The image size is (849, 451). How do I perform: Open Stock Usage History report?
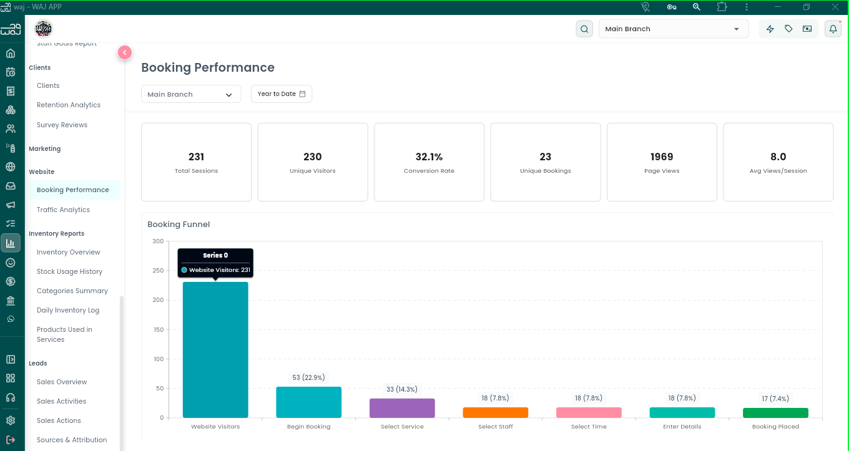coord(69,271)
